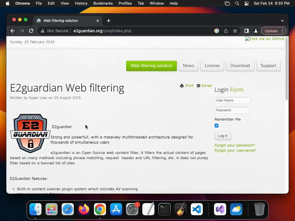Open the share page icon

tap(226, 31)
